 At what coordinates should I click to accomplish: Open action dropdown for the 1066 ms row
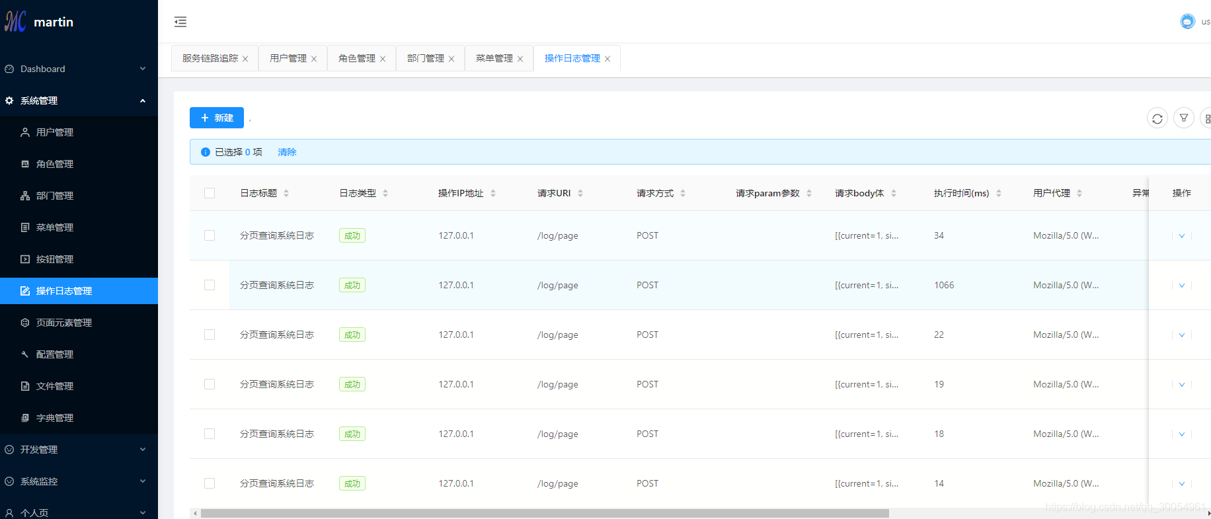(1182, 286)
